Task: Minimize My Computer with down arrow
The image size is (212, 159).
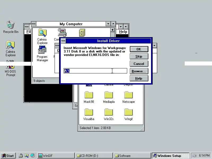Action: coord(108,24)
